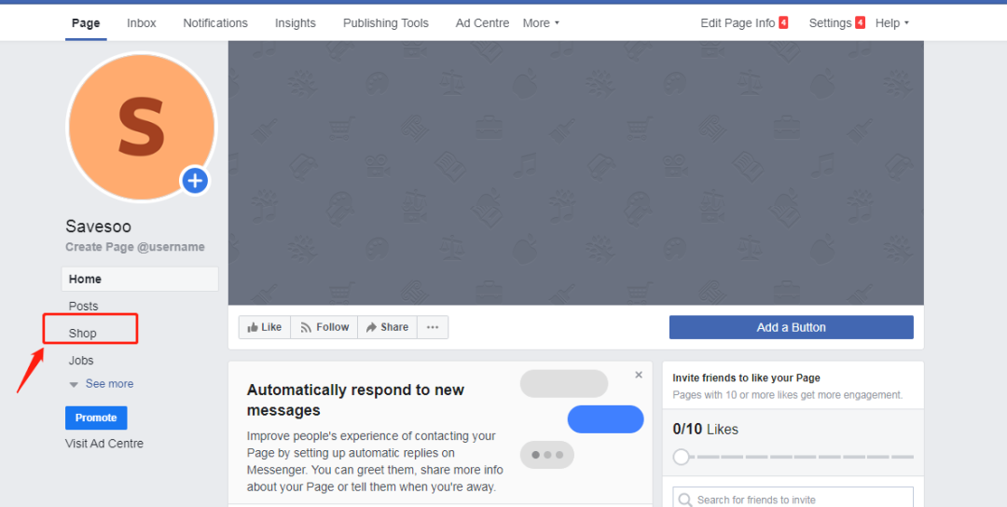Select Posts in the sidebar
The height and width of the screenshot is (507, 1007).
[x=84, y=306]
